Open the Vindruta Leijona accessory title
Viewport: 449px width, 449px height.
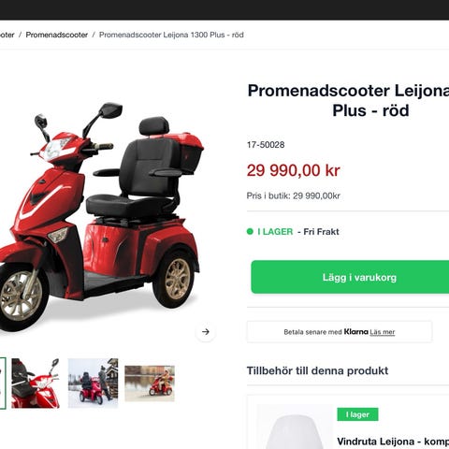(x=393, y=442)
